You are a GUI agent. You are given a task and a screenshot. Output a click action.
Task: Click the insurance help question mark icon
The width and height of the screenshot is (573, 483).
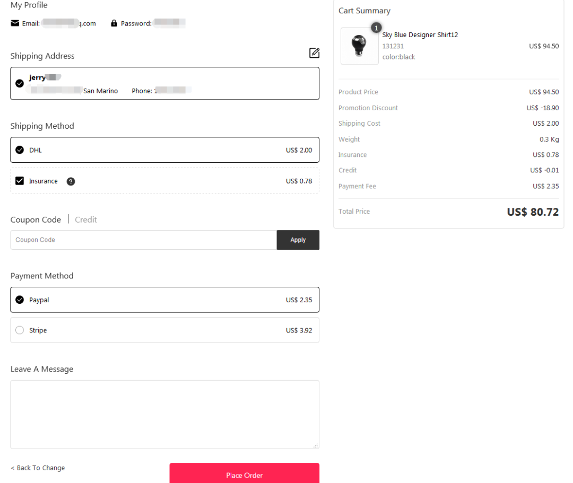pyautogui.click(x=71, y=181)
